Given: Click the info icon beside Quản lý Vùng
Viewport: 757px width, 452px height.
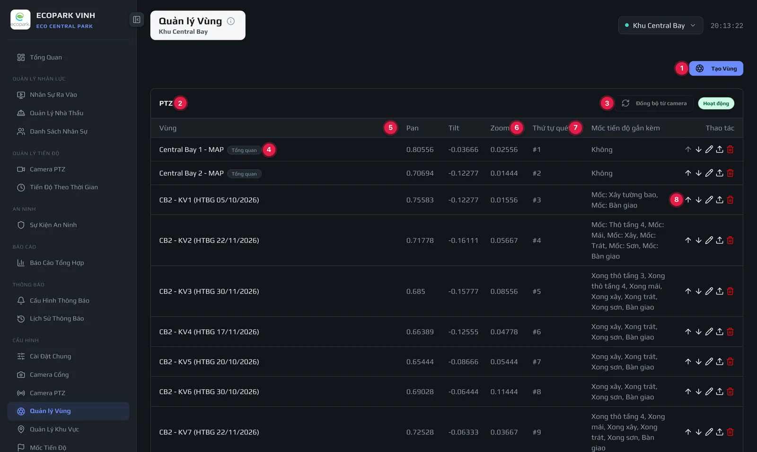Looking at the screenshot, I should click(x=231, y=21).
